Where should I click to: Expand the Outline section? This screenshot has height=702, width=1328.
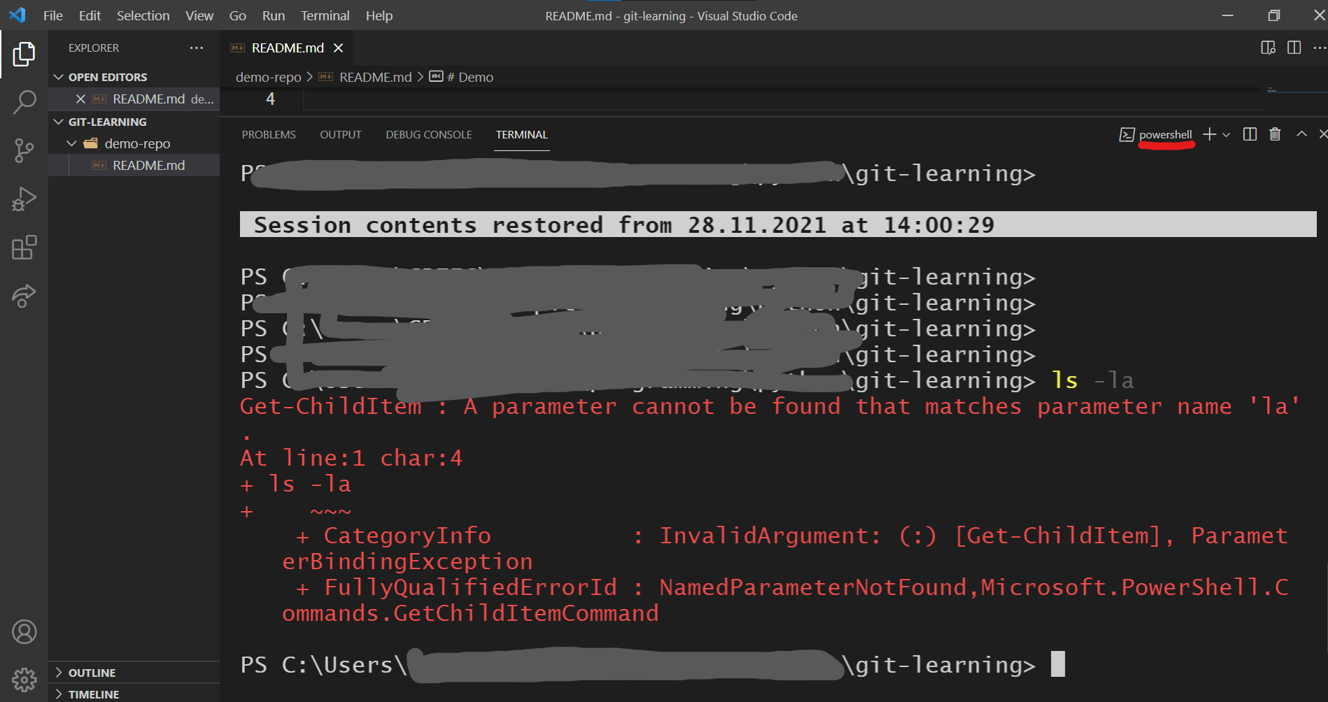tap(134, 673)
